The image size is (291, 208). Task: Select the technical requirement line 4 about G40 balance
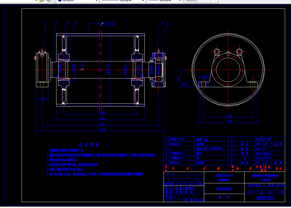tap(72, 165)
